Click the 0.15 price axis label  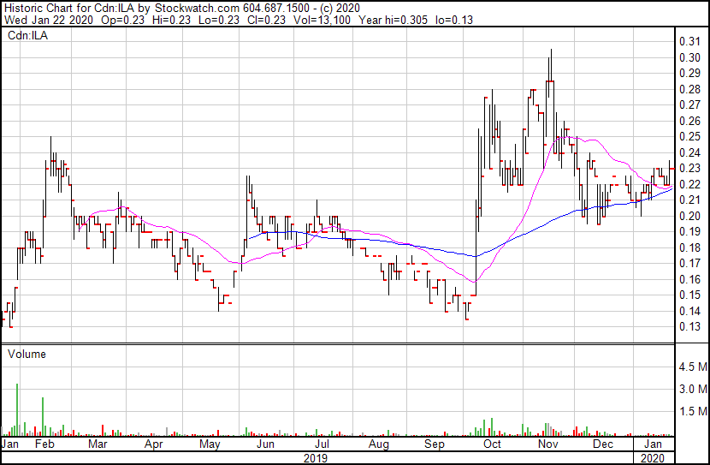[x=689, y=295]
